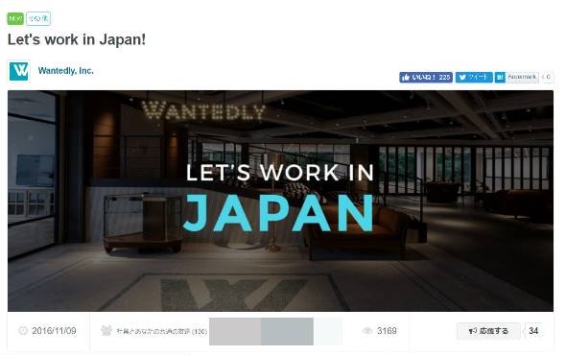Click the support count showing 34
The width and height of the screenshot is (566, 356).
(x=533, y=331)
